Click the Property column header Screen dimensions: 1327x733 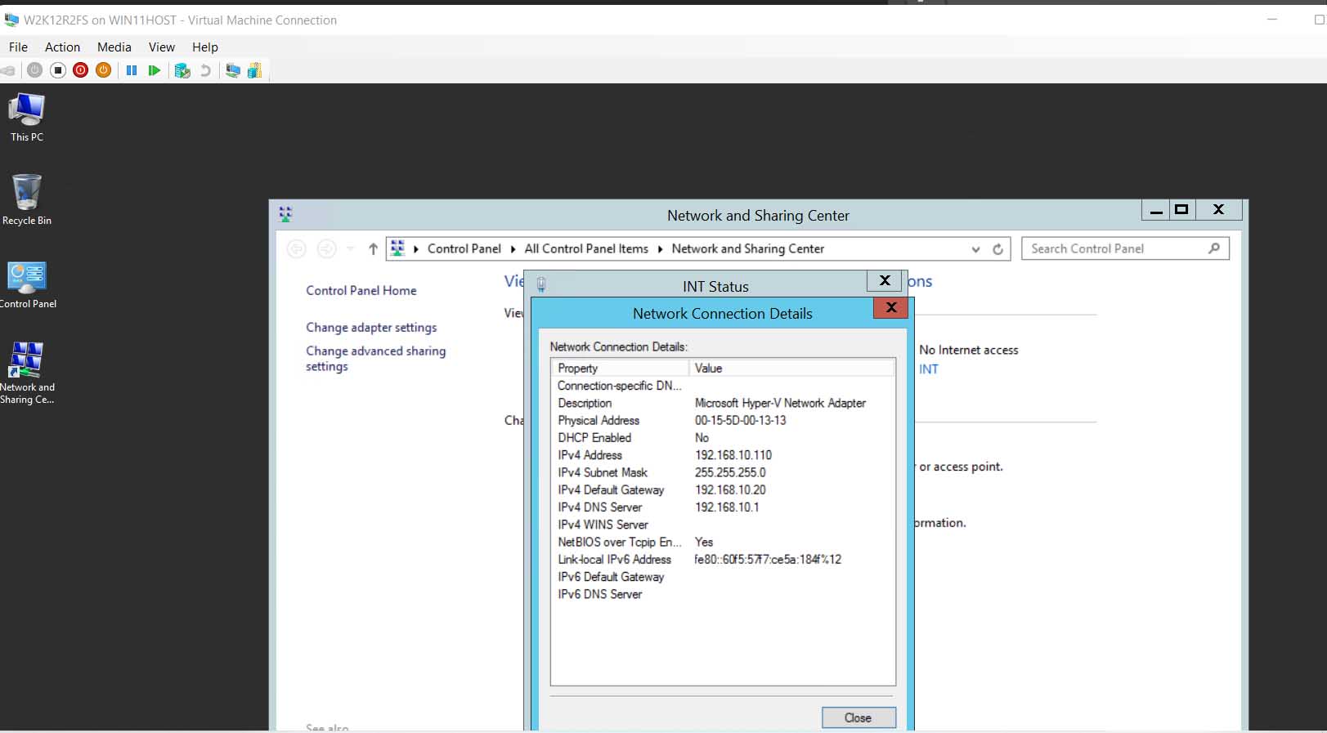(x=621, y=368)
